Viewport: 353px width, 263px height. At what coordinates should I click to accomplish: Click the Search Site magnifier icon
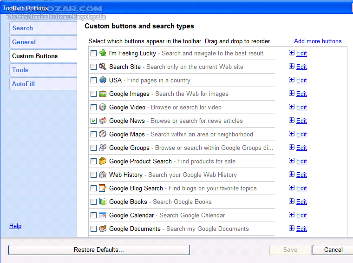(x=103, y=67)
